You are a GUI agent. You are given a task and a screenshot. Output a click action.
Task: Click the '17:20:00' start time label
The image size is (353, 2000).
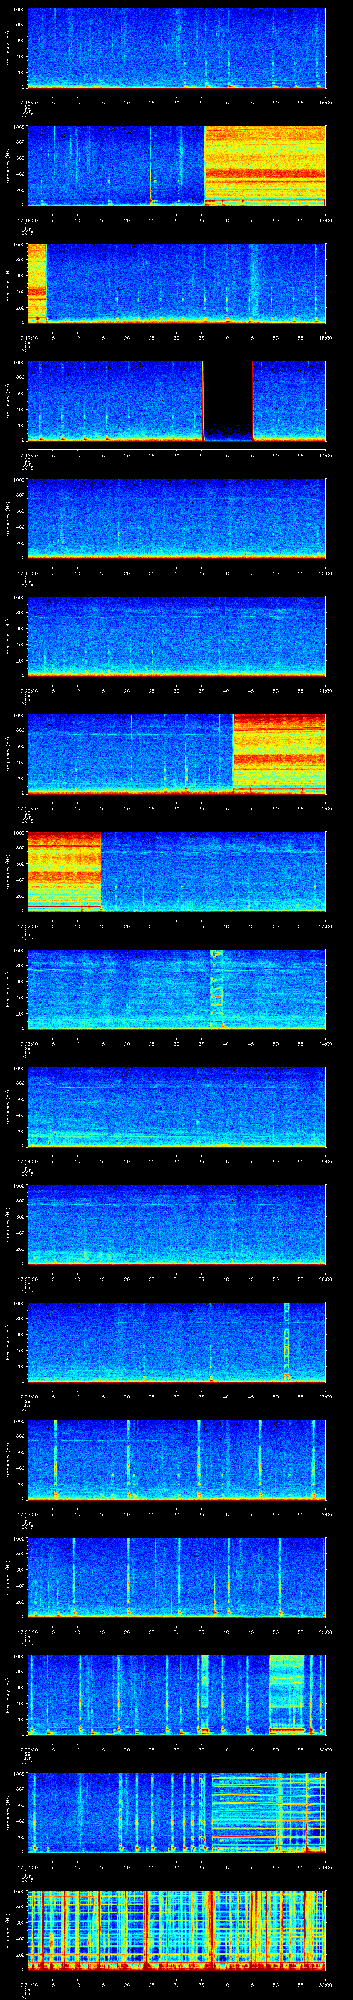[x=27, y=691]
